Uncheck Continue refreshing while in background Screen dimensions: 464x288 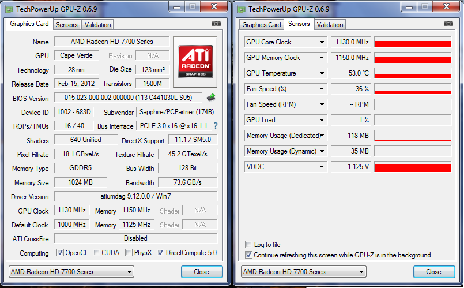point(248,255)
